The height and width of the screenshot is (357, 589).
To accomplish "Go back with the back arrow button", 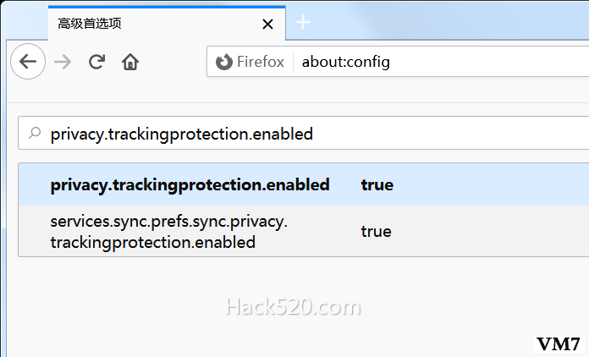I will (x=28, y=62).
